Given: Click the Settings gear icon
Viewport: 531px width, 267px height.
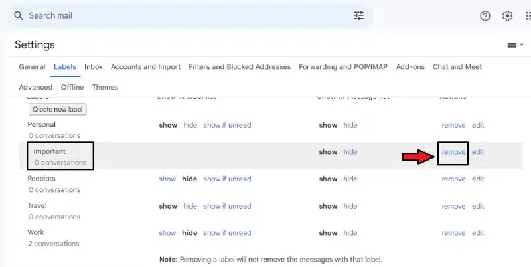Looking at the screenshot, I should [508, 16].
